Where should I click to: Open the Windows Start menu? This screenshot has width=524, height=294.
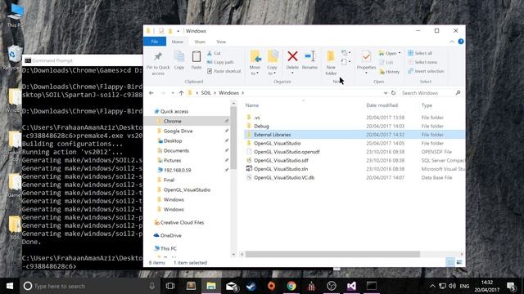tap(10, 286)
